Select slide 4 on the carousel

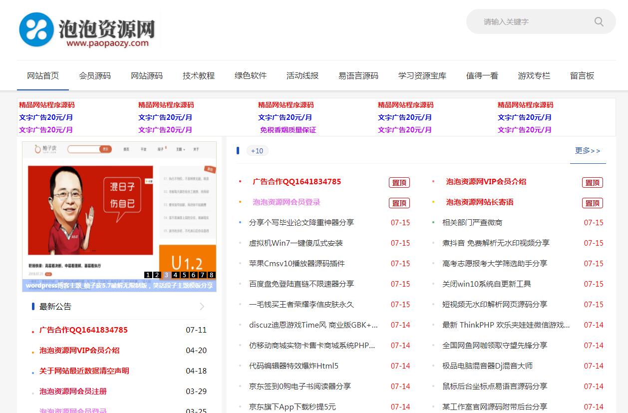[x=176, y=275]
